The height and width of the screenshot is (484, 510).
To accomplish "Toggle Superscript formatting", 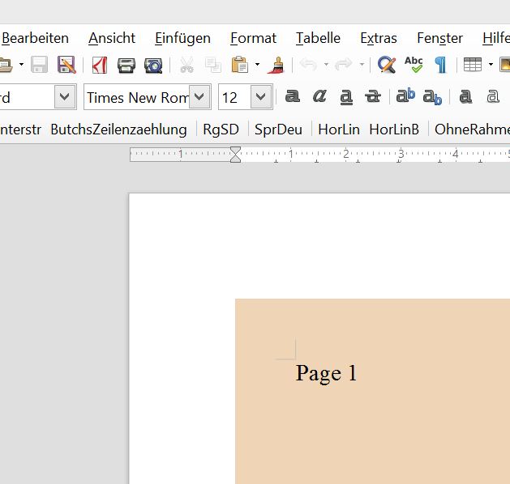I will click(x=405, y=96).
